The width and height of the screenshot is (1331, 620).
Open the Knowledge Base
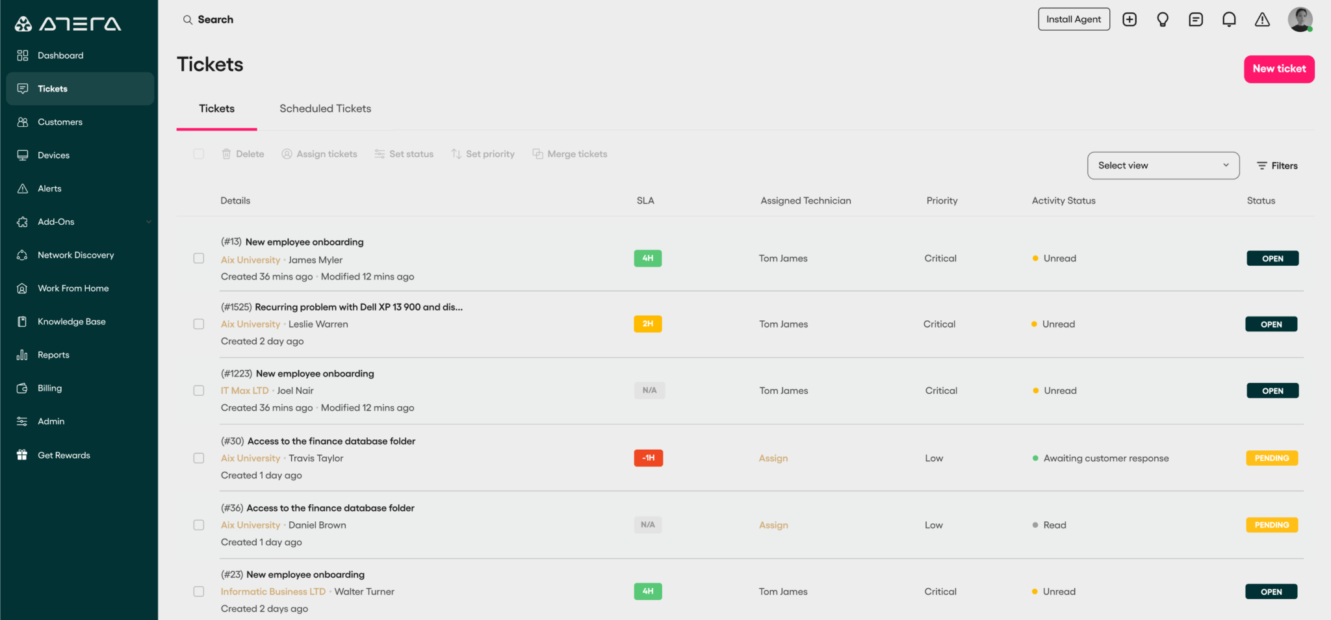pos(71,321)
